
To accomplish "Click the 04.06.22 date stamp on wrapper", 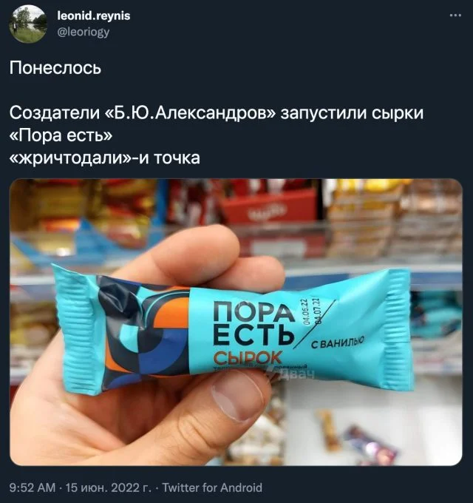I will point(305,312).
